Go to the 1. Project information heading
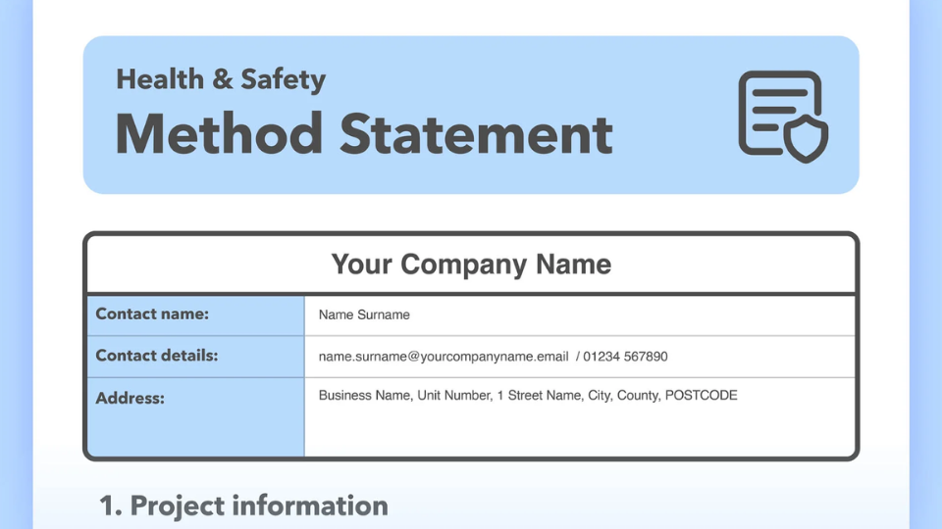 (x=243, y=505)
